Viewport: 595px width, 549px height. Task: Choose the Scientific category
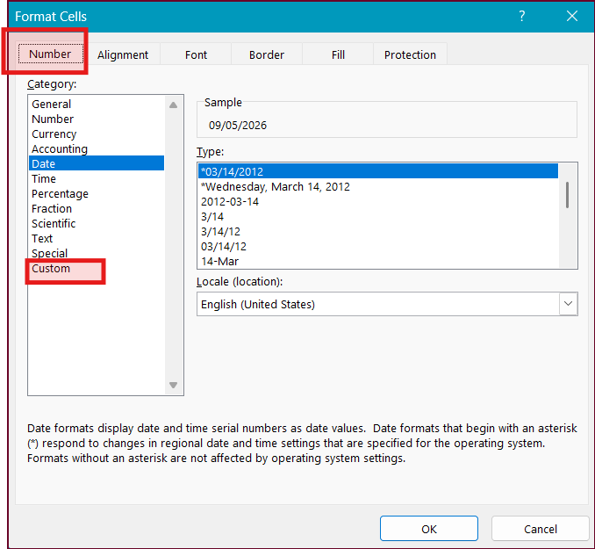click(x=97, y=223)
